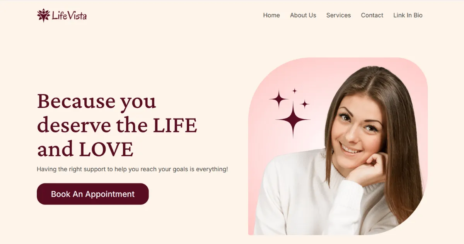The image size is (464, 244).
Task: Click the "Having the right support" subtitle
Action: point(132,169)
